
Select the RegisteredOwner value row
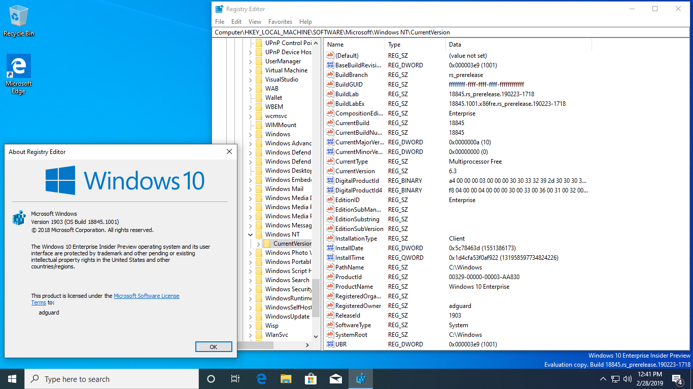click(x=457, y=306)
